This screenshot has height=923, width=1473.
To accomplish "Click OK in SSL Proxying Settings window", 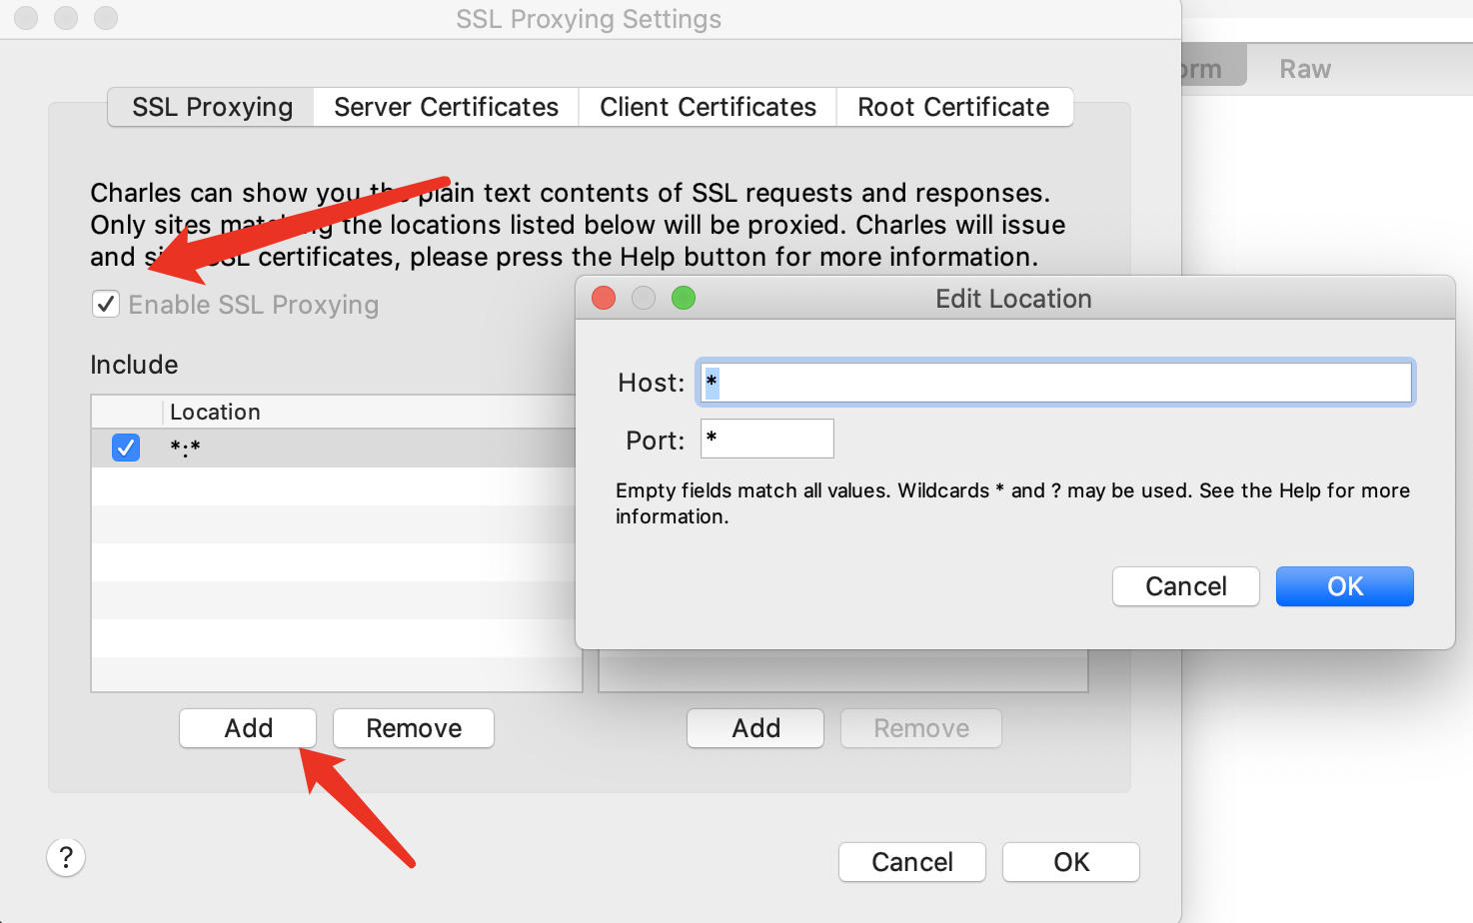I will click(1071, 862).
